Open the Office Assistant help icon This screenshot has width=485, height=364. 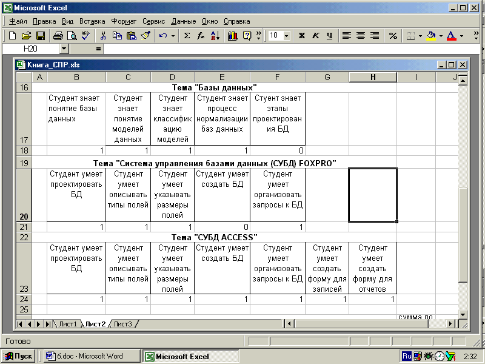tap(247, 36)
